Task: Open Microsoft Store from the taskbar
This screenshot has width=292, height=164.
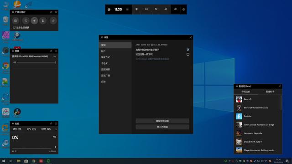Action: coord(26,161)
